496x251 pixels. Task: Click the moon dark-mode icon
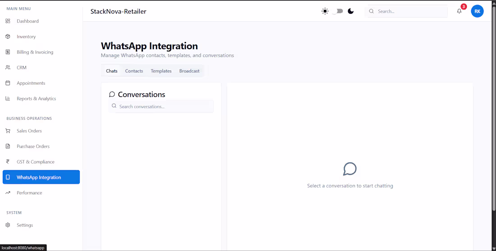[x=350, y=11]
